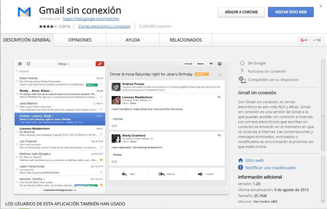The image size is (327, 209).
Task: Click the Compatible con tu dispositivo icon
Action: click(242, 80)
